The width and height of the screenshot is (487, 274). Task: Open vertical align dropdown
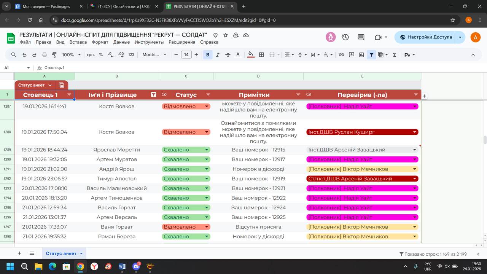(302, 55)
